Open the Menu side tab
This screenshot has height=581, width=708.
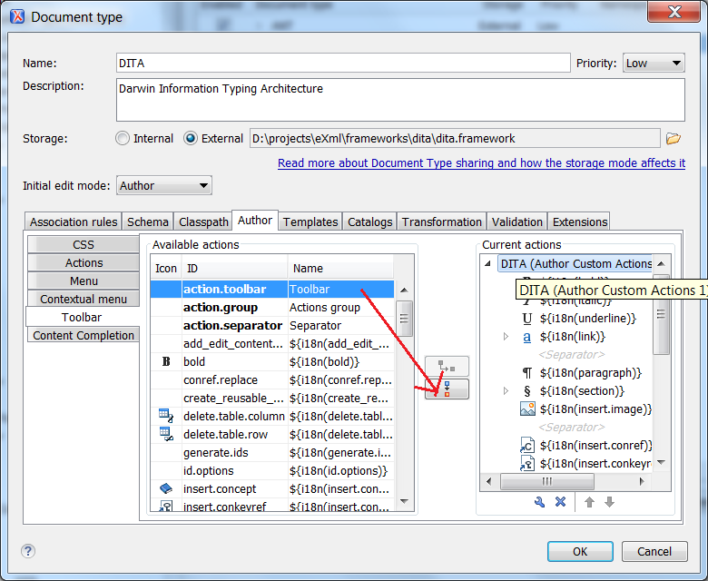click(x=84, y=281)
